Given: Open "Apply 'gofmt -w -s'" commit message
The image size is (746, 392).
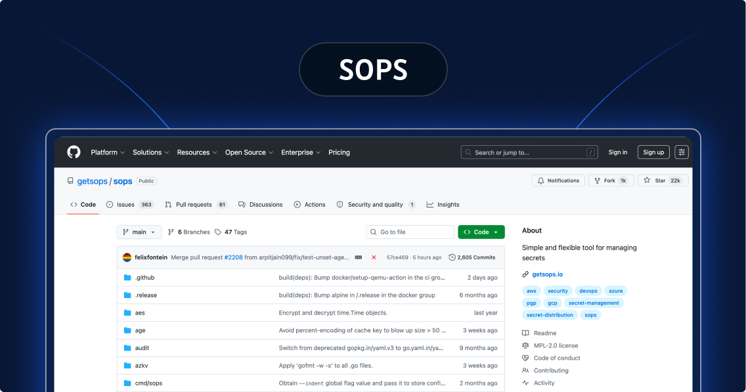Looking at the screenshot, I should [x=326, y=366].
